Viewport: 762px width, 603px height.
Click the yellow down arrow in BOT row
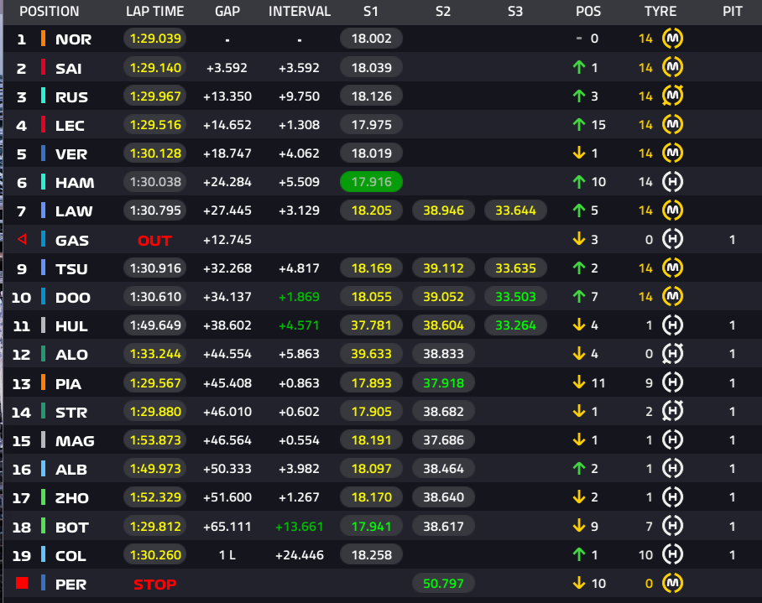(579, 526)
